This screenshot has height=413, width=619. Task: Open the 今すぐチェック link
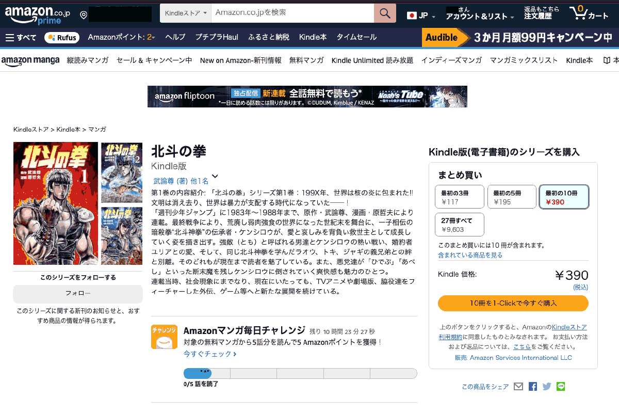pyautogui.click(x=210, y=354)
